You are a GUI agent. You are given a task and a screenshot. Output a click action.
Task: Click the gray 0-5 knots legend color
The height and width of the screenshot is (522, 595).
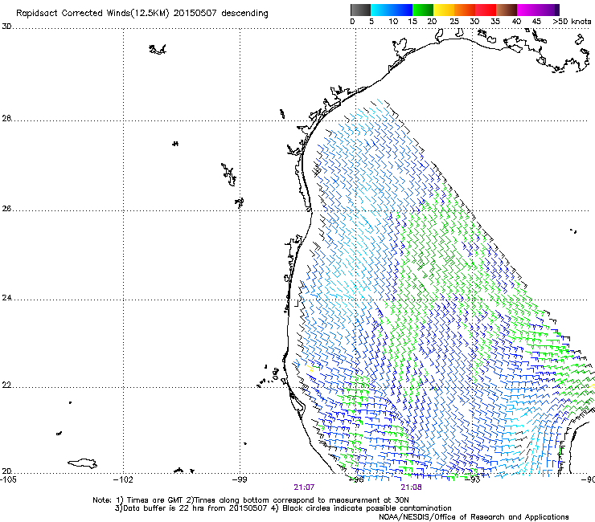(360, 10)
